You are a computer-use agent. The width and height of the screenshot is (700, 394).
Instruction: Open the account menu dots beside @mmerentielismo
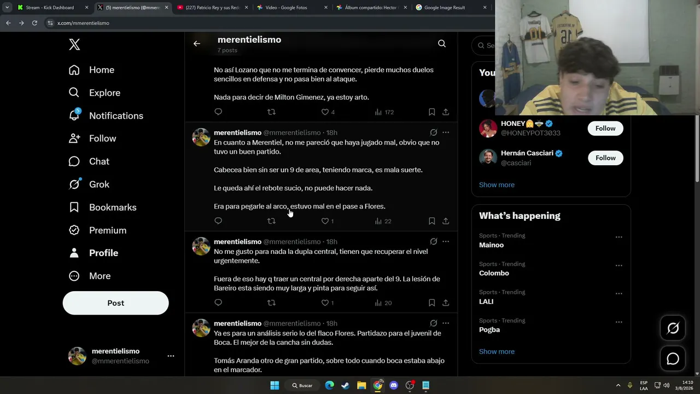pyautogui.click(x=171, y=356)
